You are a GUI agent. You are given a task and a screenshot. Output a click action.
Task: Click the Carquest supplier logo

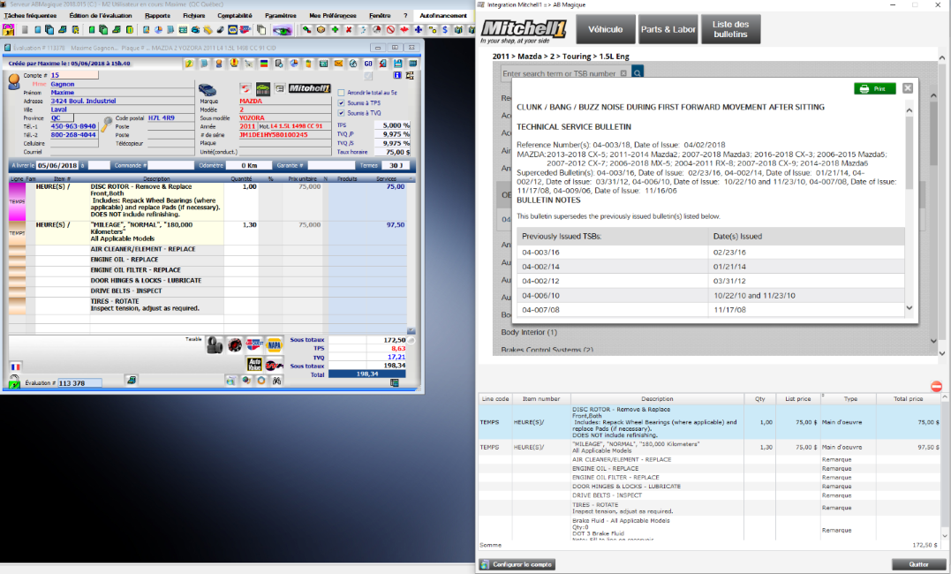click(x=254, y=344)
